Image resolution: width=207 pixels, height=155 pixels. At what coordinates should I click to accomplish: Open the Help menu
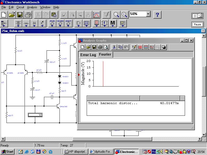(x=56, y=7)
